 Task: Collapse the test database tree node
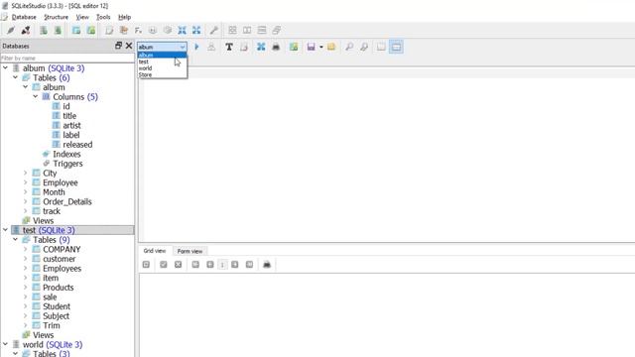coord(5,230)
